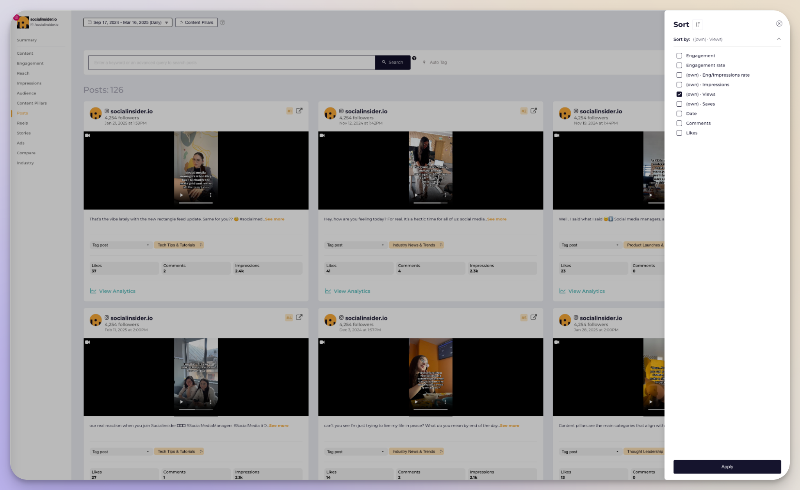Check the Engagement sort option

pyautogui.click(x=679, y=55)
